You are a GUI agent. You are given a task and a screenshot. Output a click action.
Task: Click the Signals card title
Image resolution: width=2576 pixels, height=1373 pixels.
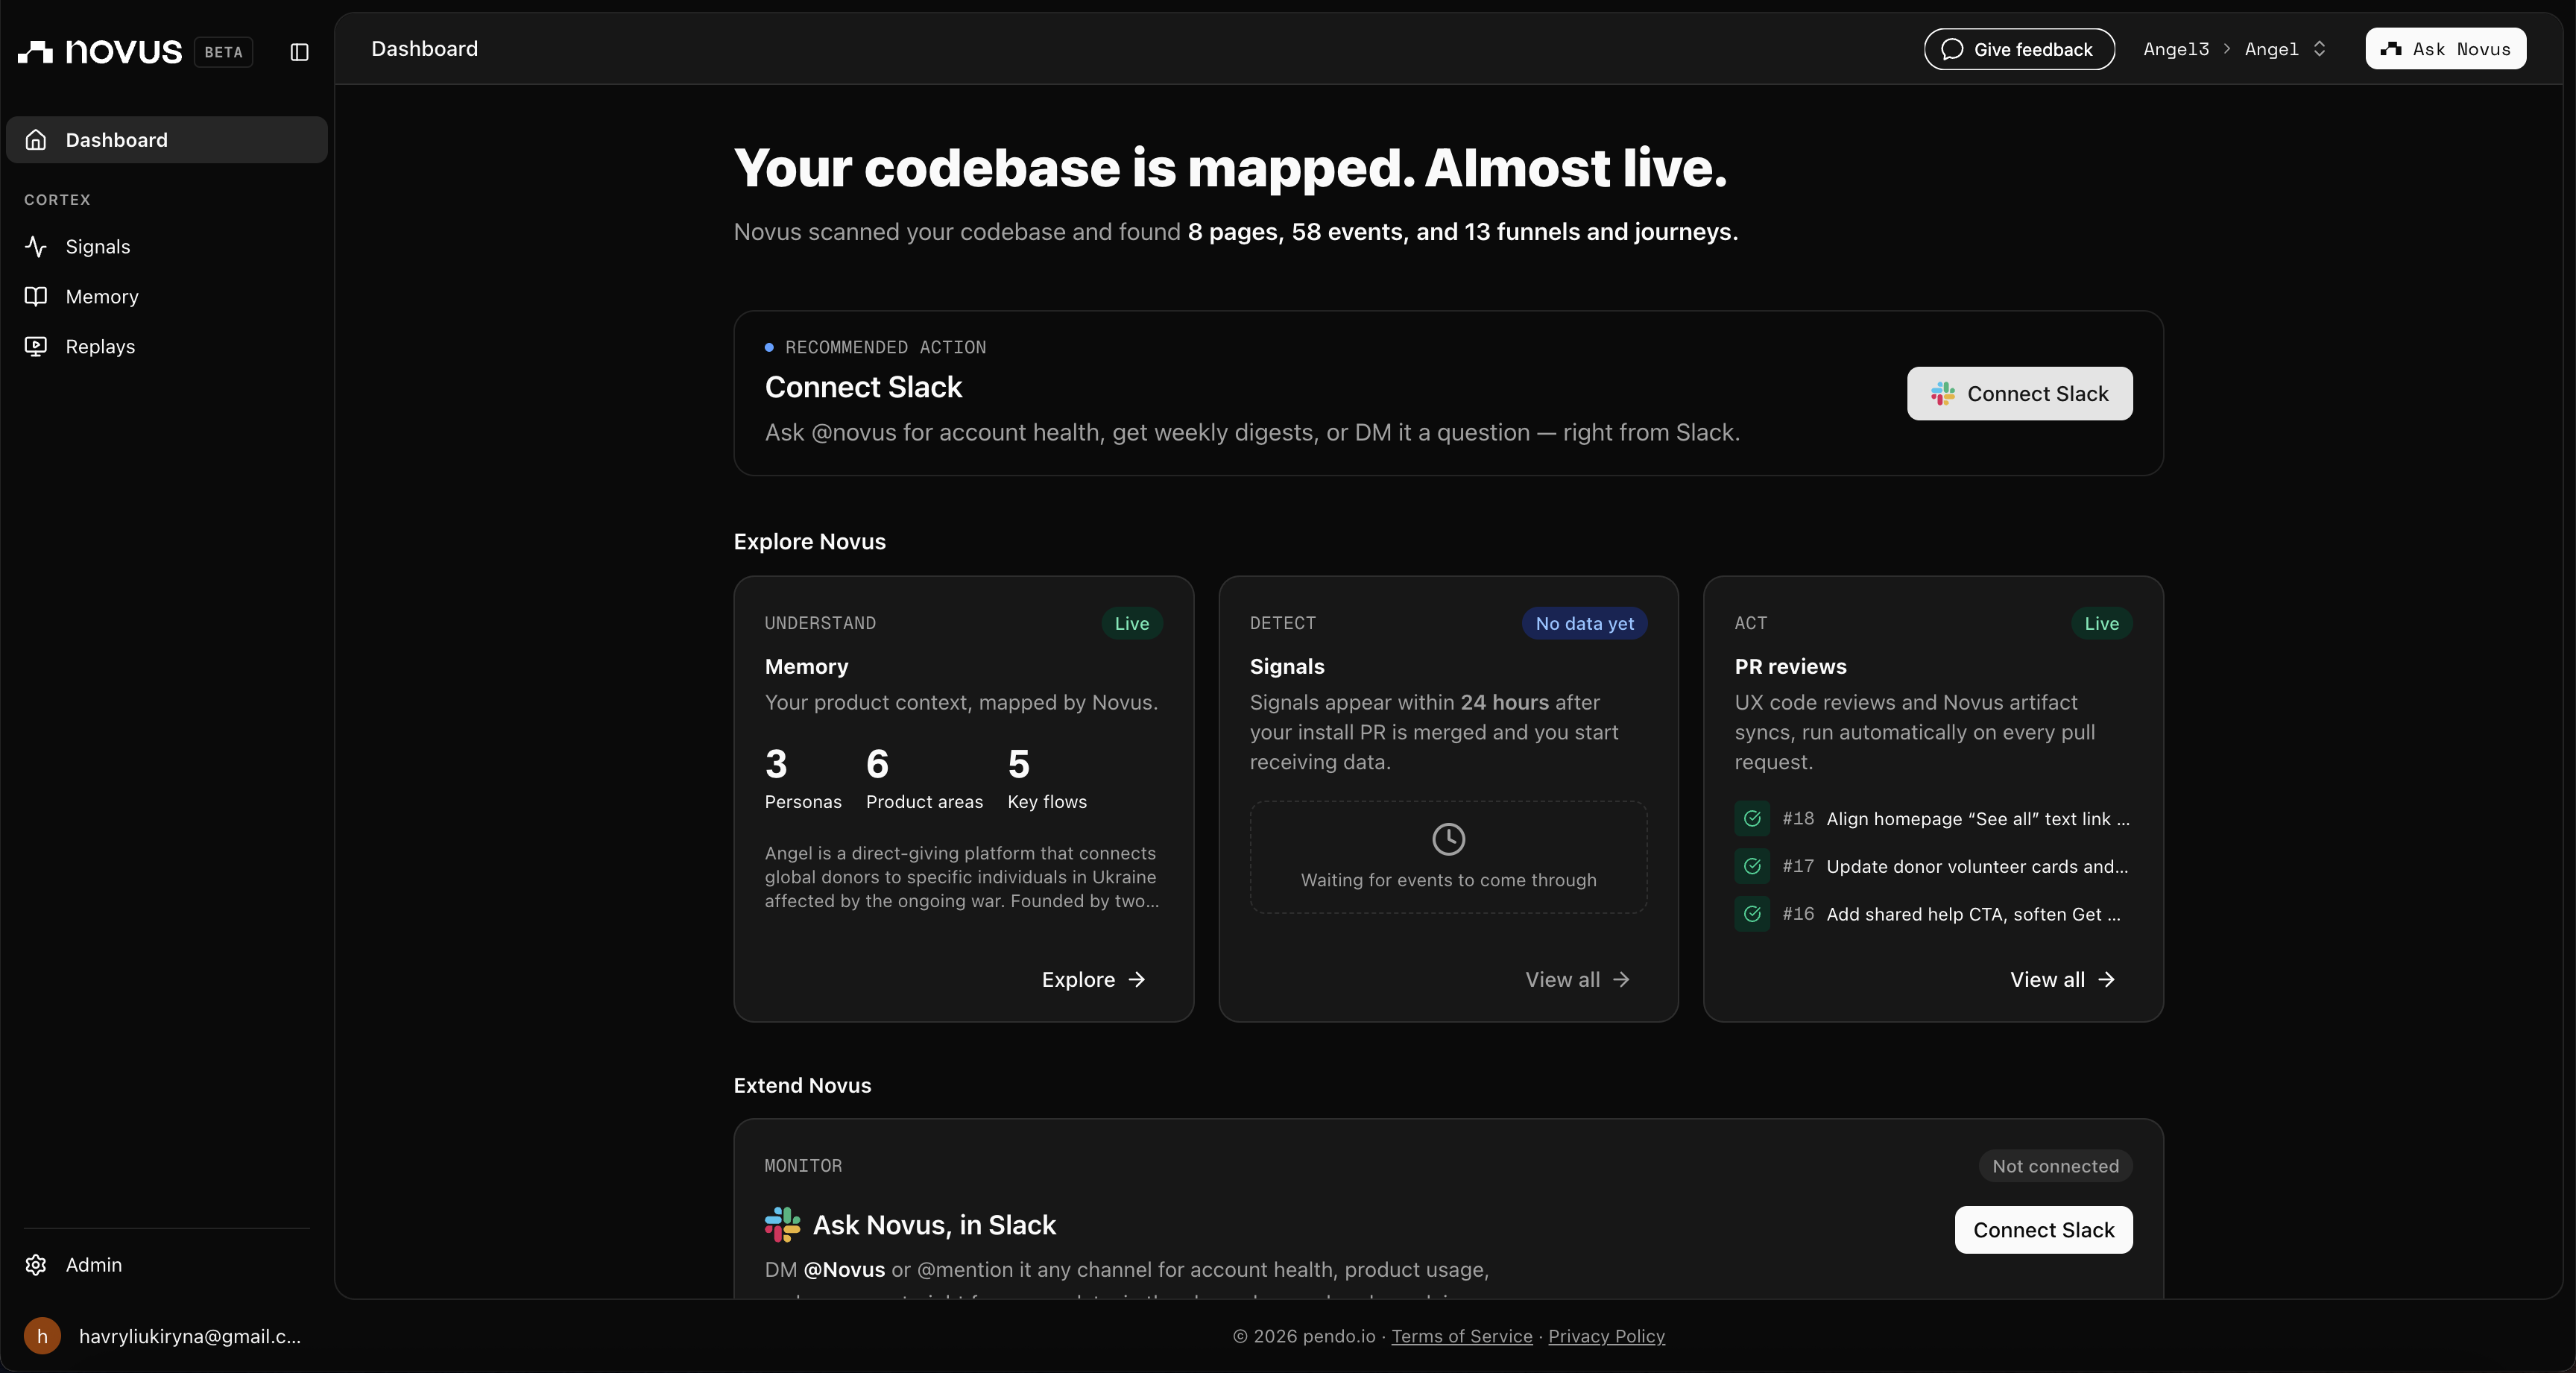(x=1287, y=667)
